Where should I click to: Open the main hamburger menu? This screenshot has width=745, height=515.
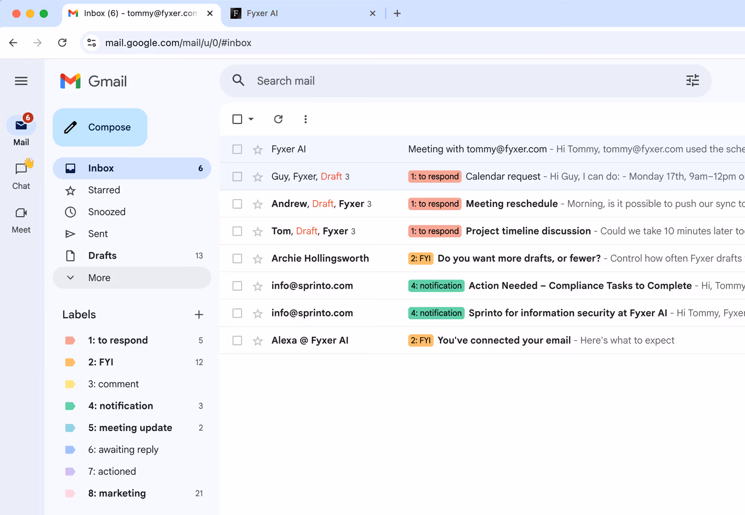(x=21, y=81)
